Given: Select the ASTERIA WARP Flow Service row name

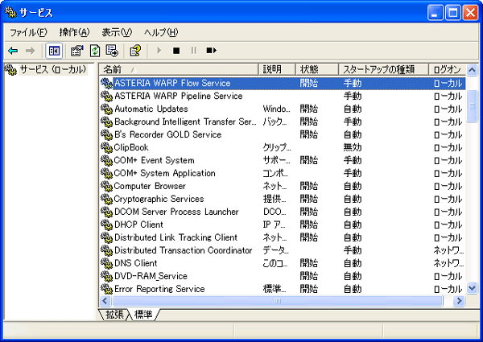Looking at the screenshot, I should 172,83.
